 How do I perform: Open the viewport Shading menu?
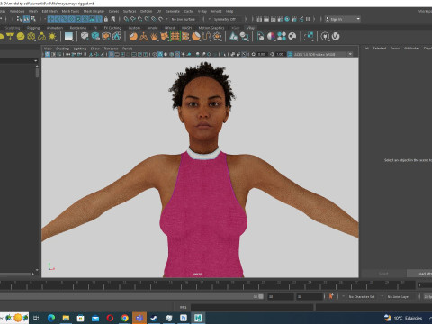point(62,49)
